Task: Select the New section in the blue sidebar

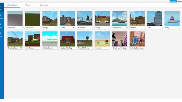Action: 2,7
